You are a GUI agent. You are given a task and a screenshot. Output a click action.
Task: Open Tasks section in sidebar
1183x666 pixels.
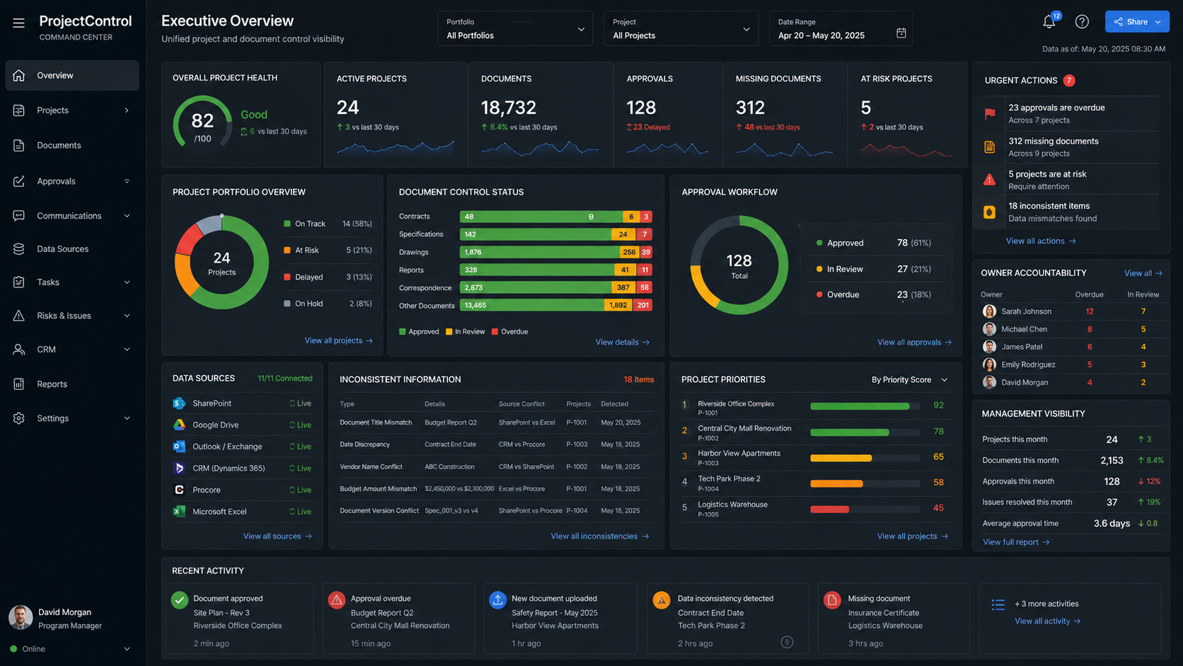71,282
